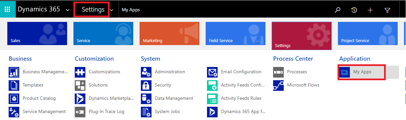Open Processes link
Screen dimensions: 406x120
tap(297, 72)
